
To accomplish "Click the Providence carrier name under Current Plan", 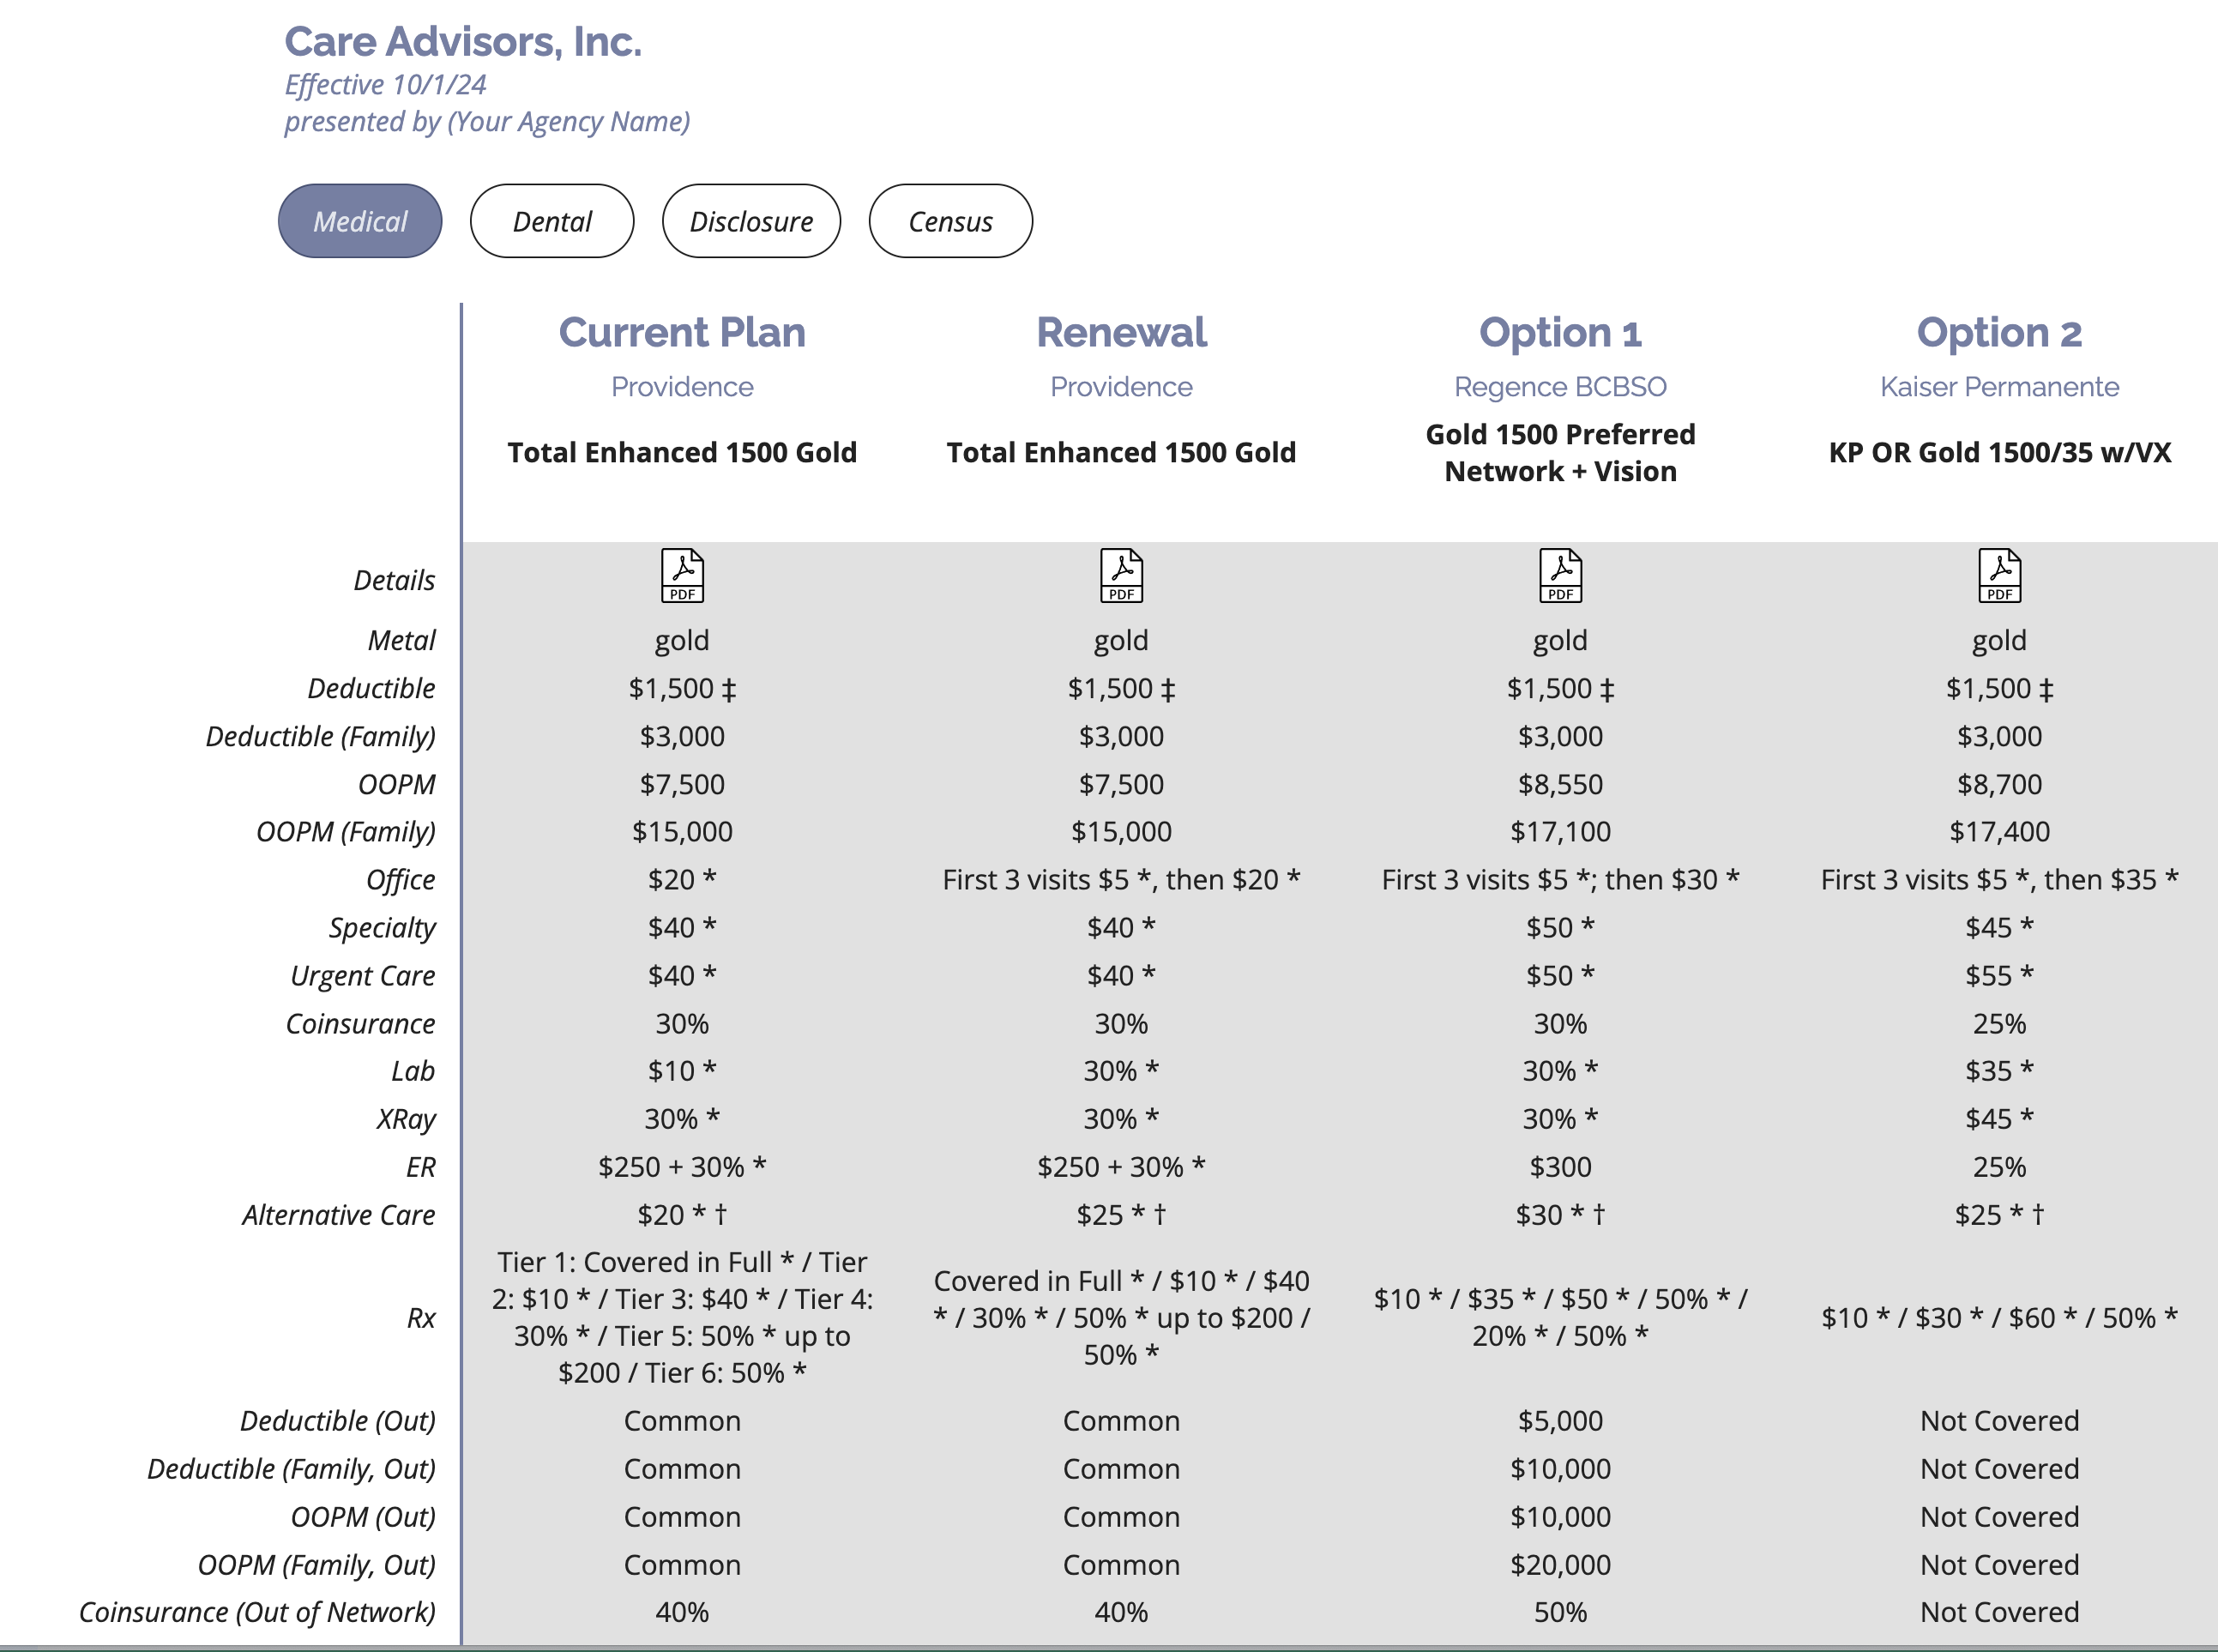I will (x=682, y=387).
